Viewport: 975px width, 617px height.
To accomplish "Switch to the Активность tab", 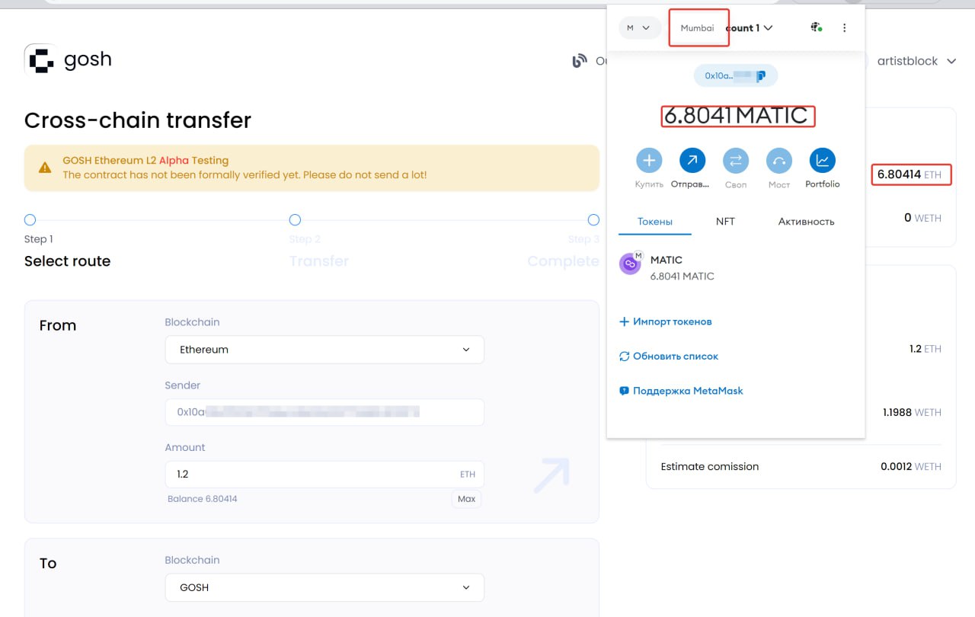I will pos(806,222).
